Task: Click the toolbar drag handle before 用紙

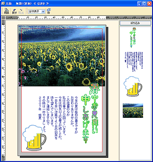Action: click(x=2, y=11)
